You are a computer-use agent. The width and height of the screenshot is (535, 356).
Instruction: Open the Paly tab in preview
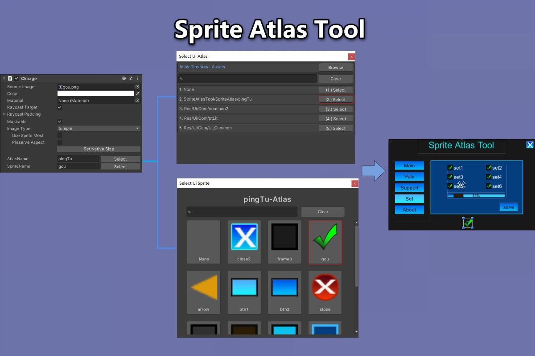click(409, 177)
